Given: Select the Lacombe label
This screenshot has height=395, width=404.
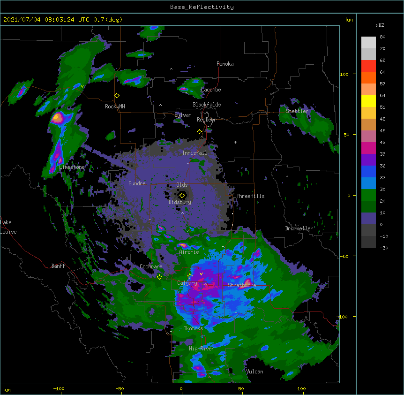Looking at the screenshot, I should coord(211,90).
